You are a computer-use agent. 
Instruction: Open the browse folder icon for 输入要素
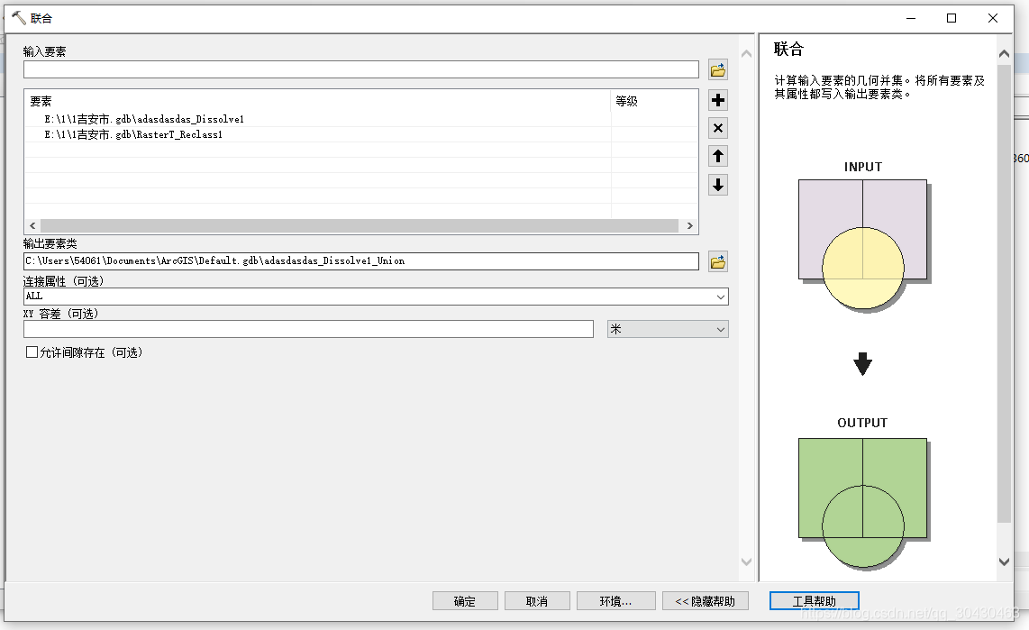(716, 68)
